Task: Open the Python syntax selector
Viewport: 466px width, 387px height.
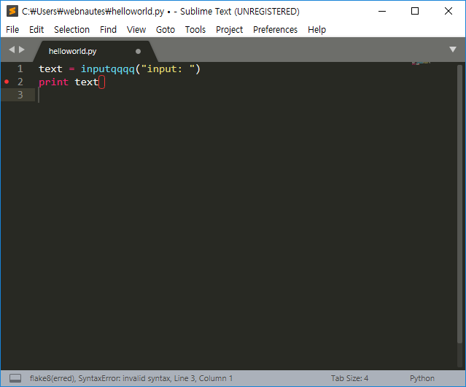Action: pyautogui.click(x=422, y=378)
